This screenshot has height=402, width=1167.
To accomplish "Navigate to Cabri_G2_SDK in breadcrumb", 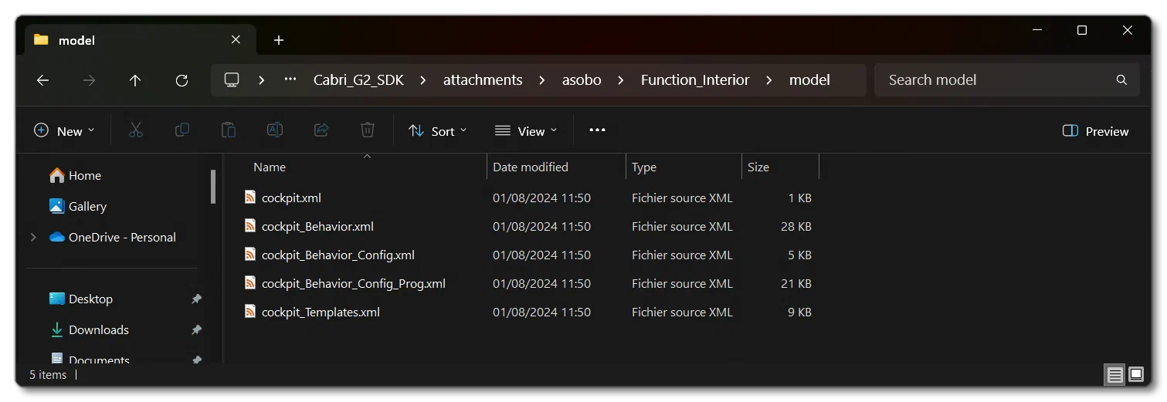I will pyautogui.click(x=358, y=80).
